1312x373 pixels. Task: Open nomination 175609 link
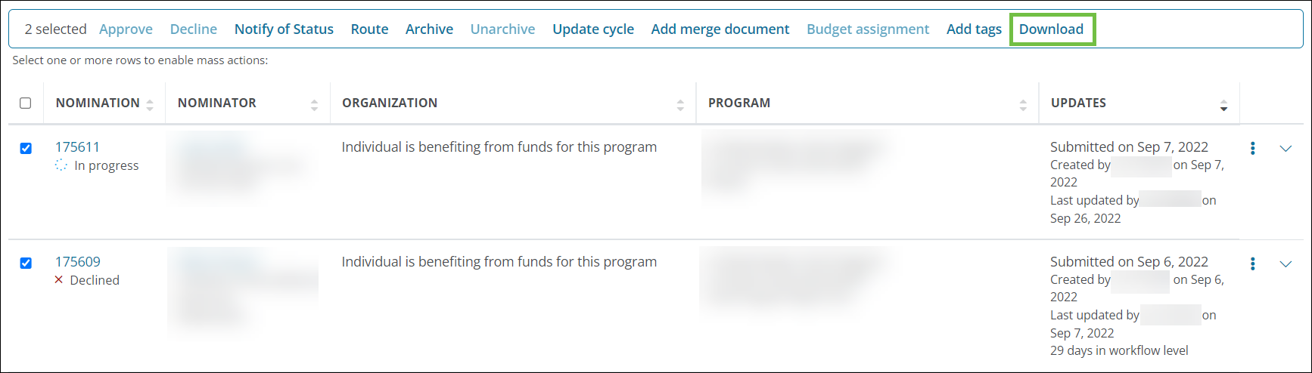pyautogui.click(x=77, y=262)
